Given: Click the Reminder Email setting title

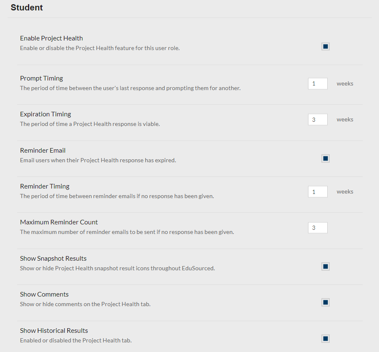Looking at the screenshot, I should pyautogui.click(x=43, y=151).
